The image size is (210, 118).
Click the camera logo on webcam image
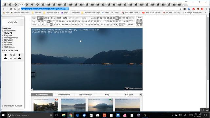pyautogui.click(x=127, y=88)
